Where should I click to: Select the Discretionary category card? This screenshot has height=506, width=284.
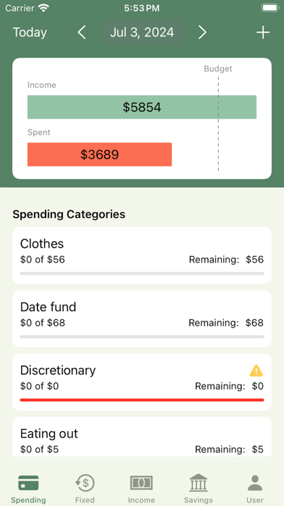click(x=142, y=382)
